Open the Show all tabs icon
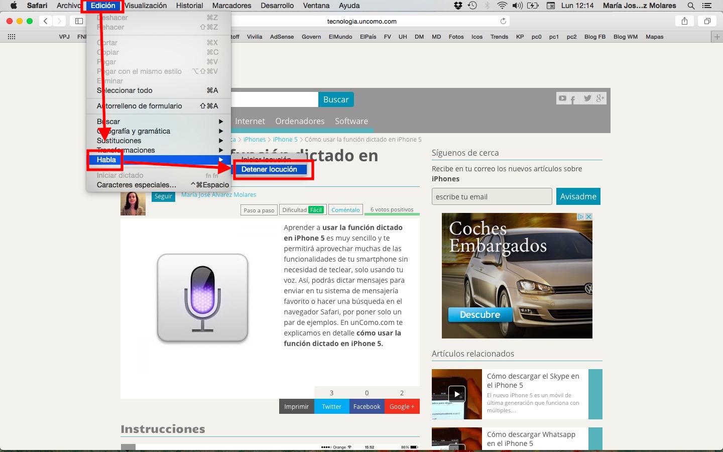723x452 pixels. (707, 21)
